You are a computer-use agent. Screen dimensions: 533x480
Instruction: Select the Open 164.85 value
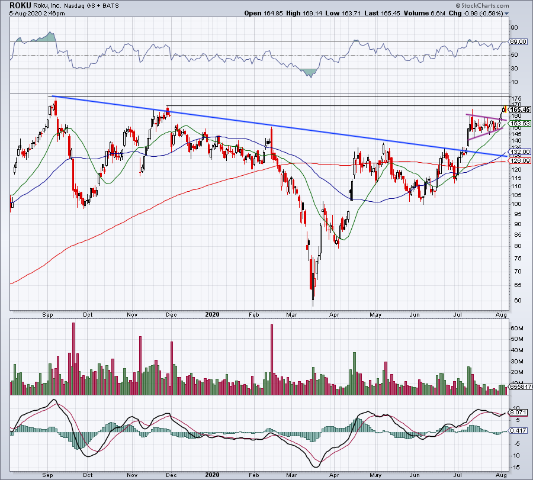click(x=263, y=13)
